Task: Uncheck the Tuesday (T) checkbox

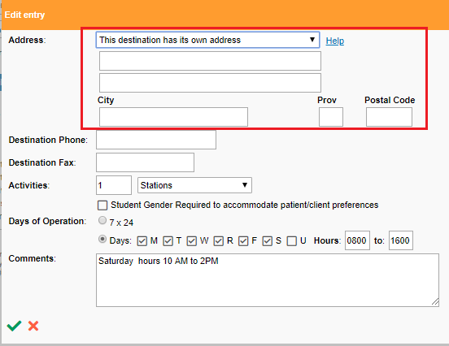Action: pyautogui.click(x=168, y=240)
